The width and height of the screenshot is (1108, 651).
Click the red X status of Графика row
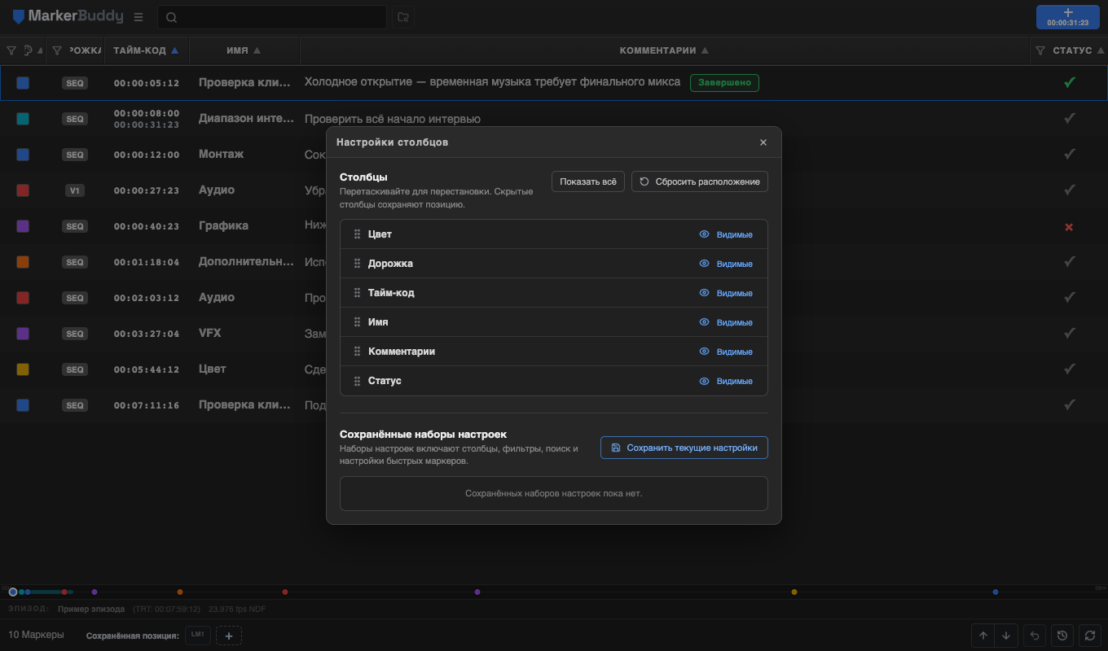point(1070,226)
